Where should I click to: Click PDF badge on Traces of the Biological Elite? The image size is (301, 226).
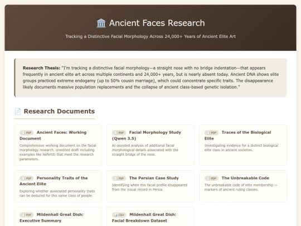point(212,133)
